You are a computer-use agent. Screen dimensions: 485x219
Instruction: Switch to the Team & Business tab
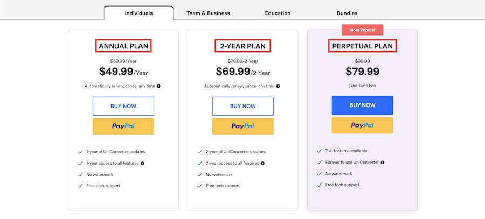click(208, 13)
